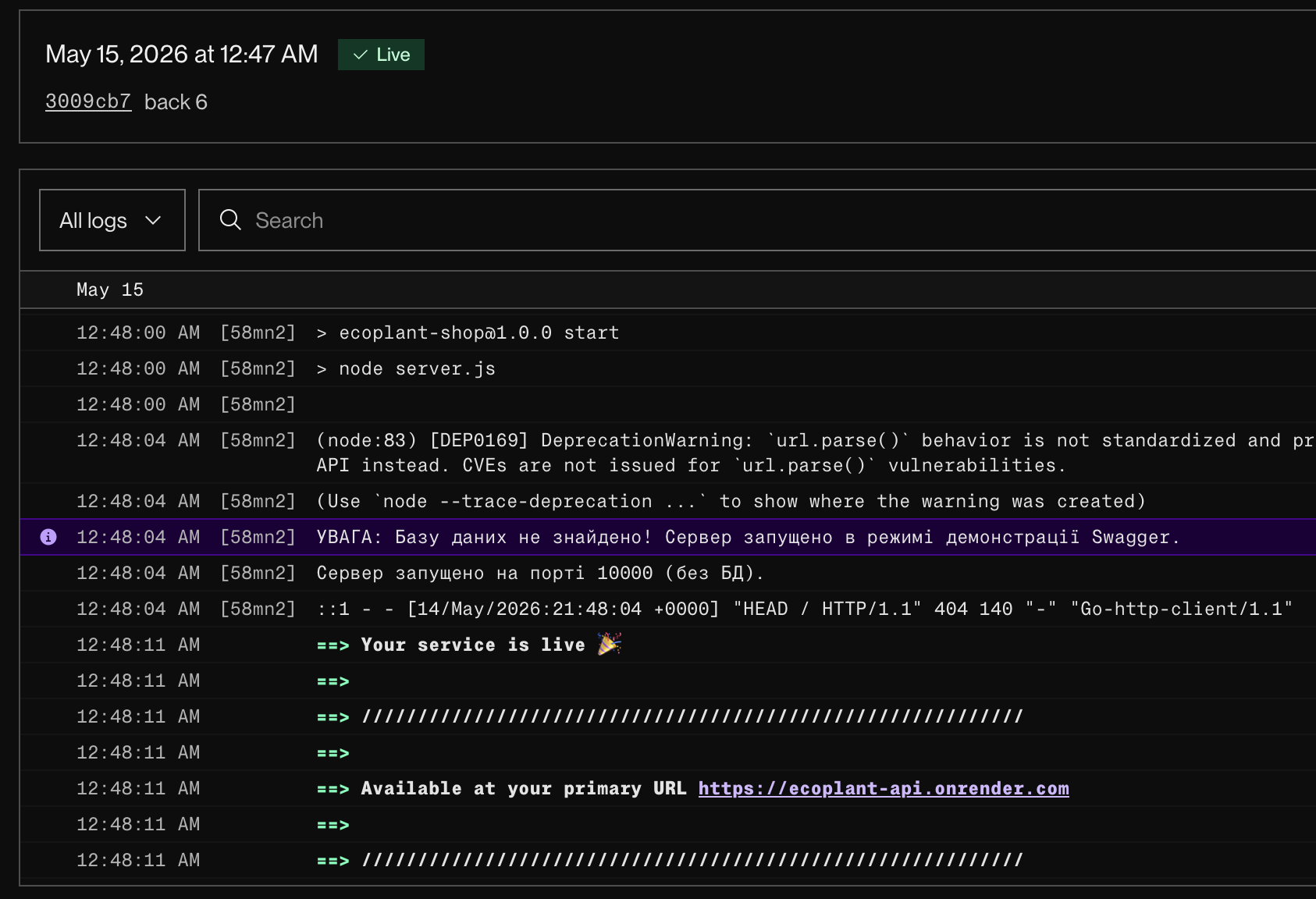
Task: Click the green Live status badge
Action: [x=381, y=55]
